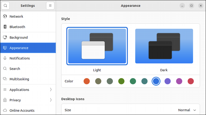Screen dimensions: 206x115
Task: Minimize the Settings window
Action: click(x=182, y=6)
